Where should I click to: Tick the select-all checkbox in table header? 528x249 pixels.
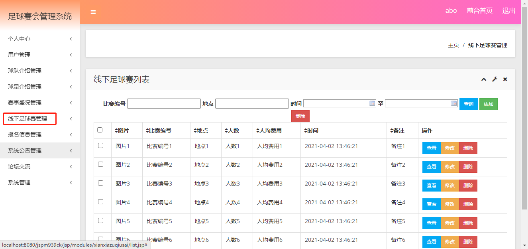pyautogui.click(x=100, y=130)
